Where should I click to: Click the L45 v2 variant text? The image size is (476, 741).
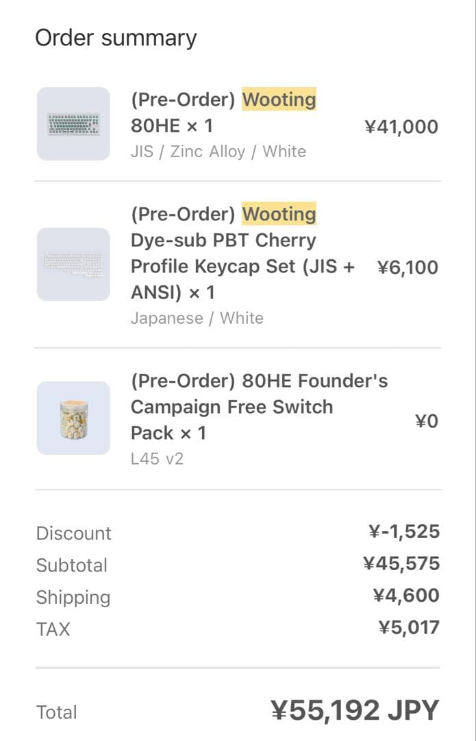pyautogui.click(x=157, y=459)
